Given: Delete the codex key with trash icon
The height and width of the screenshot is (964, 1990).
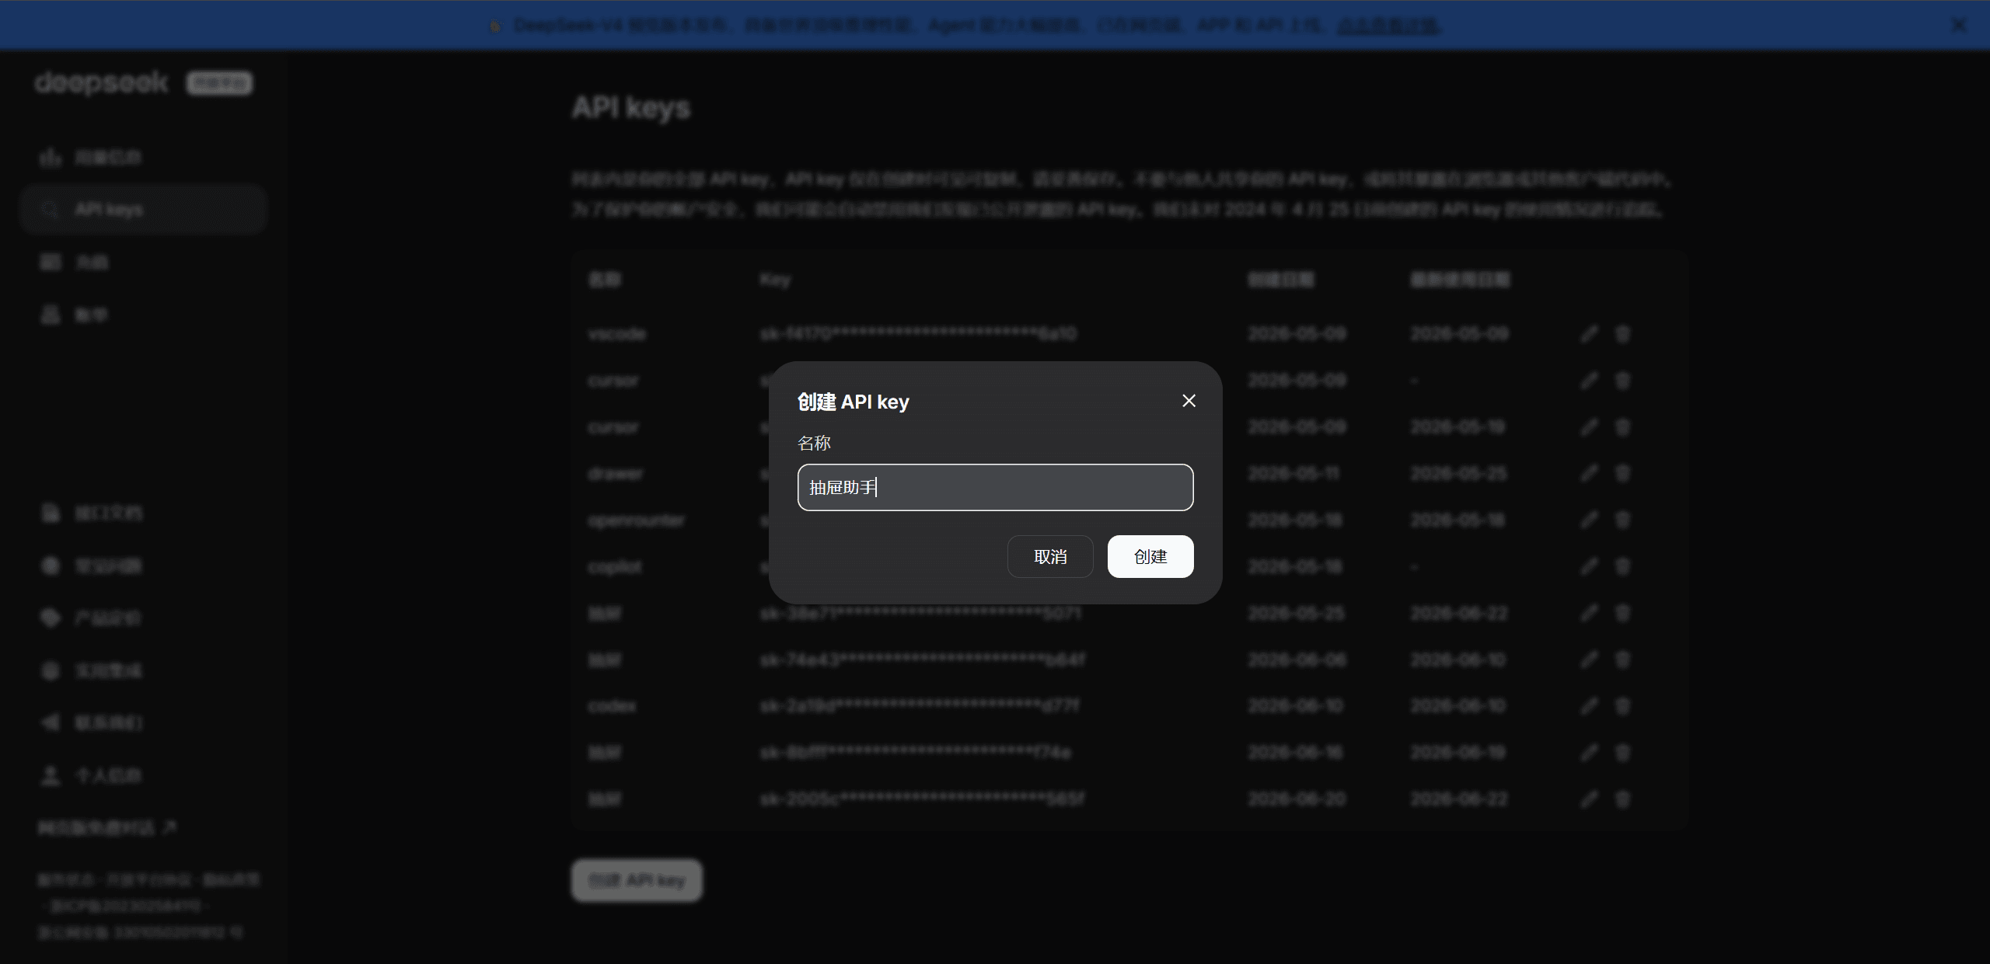Looking at the screenshot, I should tap(1622, 706).
